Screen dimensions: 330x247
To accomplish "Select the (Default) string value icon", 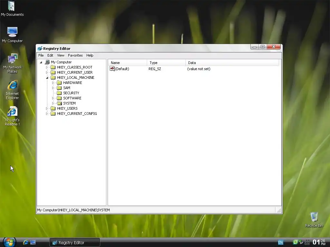I will [112, 69].
